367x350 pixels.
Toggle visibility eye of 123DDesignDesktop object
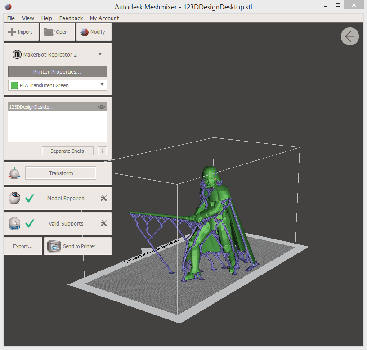click(x=102, y=107)
